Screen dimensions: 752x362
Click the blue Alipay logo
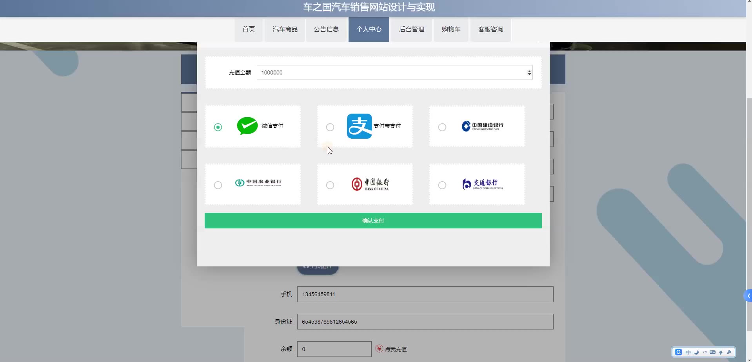(360, 126)
